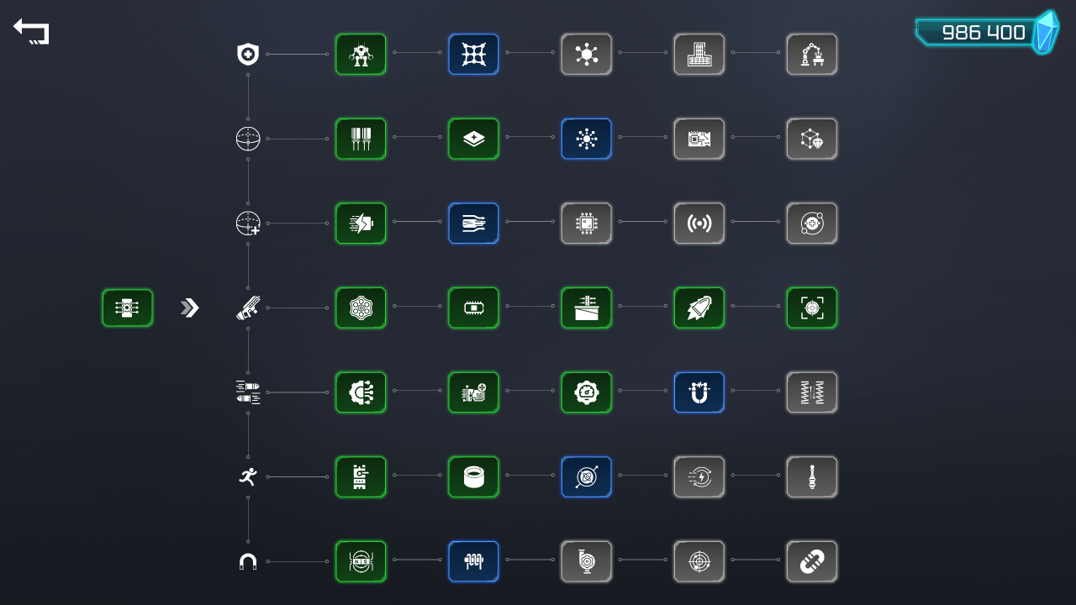Open the CPU microchip upgrade node
The image size is (1076, 605).
point(586,224)
